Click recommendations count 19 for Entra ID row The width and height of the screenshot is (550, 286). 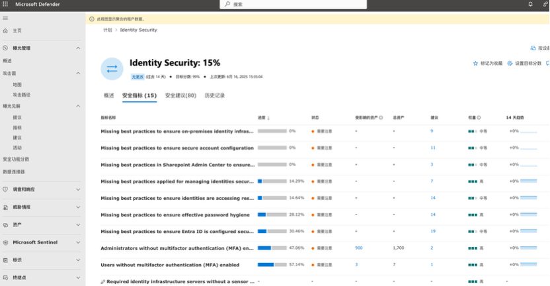tap(433, 231)
